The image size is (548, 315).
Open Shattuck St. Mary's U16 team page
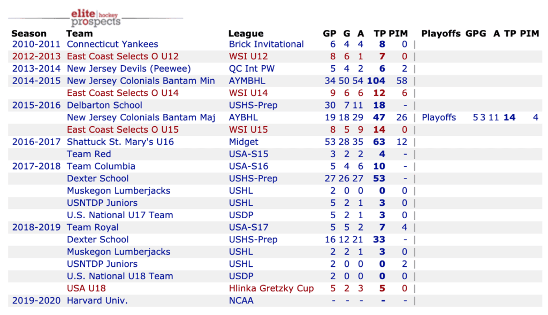pyautogui.click(x=120, y=142)
